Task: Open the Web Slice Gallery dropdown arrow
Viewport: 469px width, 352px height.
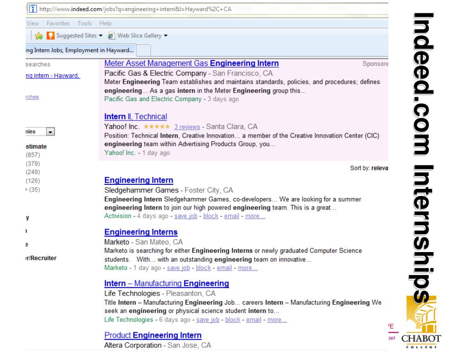Action: 166,36
